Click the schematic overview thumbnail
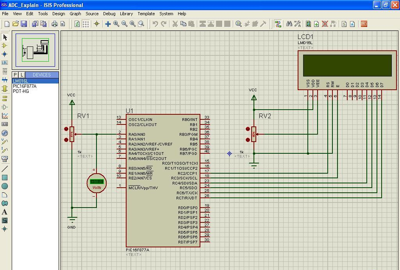This screenshot has height=270, width=400. pos(36,50)
